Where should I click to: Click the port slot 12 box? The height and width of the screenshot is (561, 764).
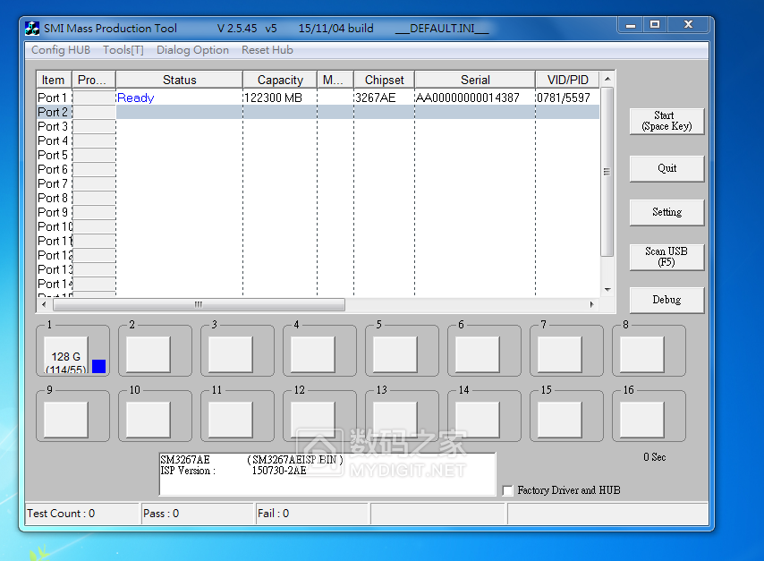(312, 420)
